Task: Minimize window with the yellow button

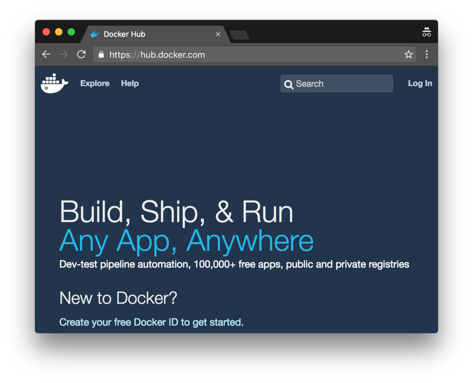Action: pos(59,32)
